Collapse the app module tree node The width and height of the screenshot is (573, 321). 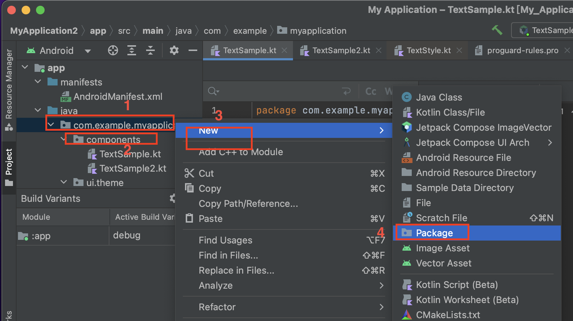[x=25, y=67]
